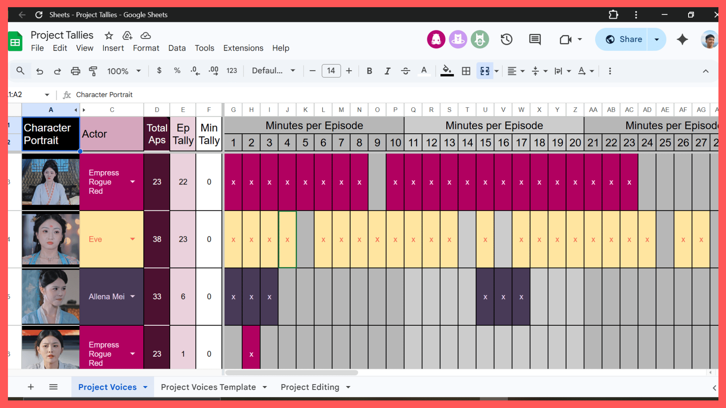Screen dimensions: 726x408
Task: Click the print icon
Action: pos(76,71)
